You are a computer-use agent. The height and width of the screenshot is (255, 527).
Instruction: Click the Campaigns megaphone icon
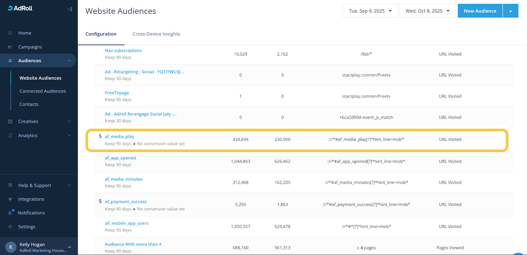point(10,47)
